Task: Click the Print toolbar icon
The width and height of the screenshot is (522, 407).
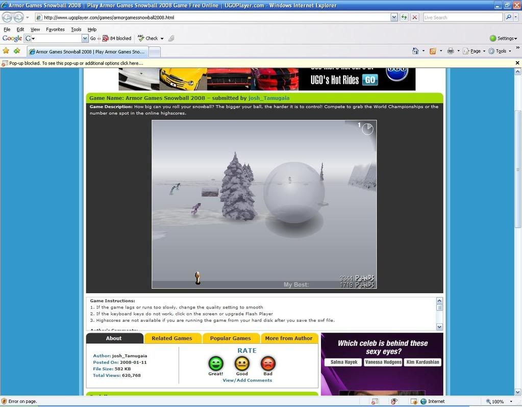Action: tap(450, 51)
